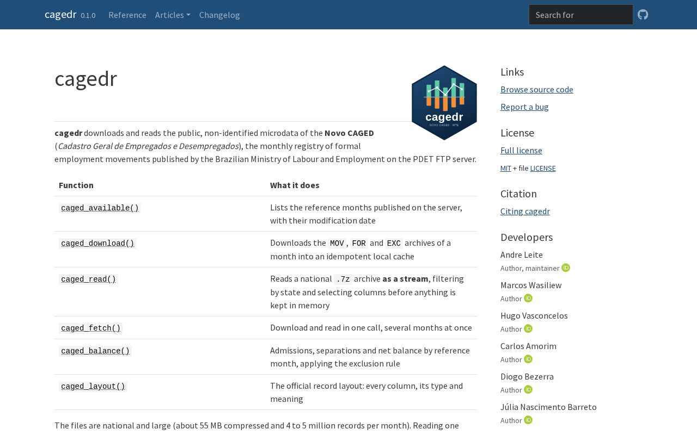
Task: Open Browse source code link
Action: 537,89
